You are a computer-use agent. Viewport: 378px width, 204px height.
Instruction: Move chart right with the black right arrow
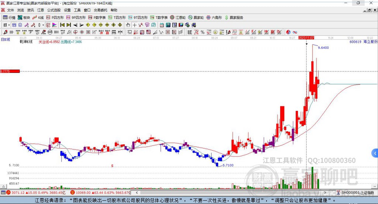click(x=82, y=25)
